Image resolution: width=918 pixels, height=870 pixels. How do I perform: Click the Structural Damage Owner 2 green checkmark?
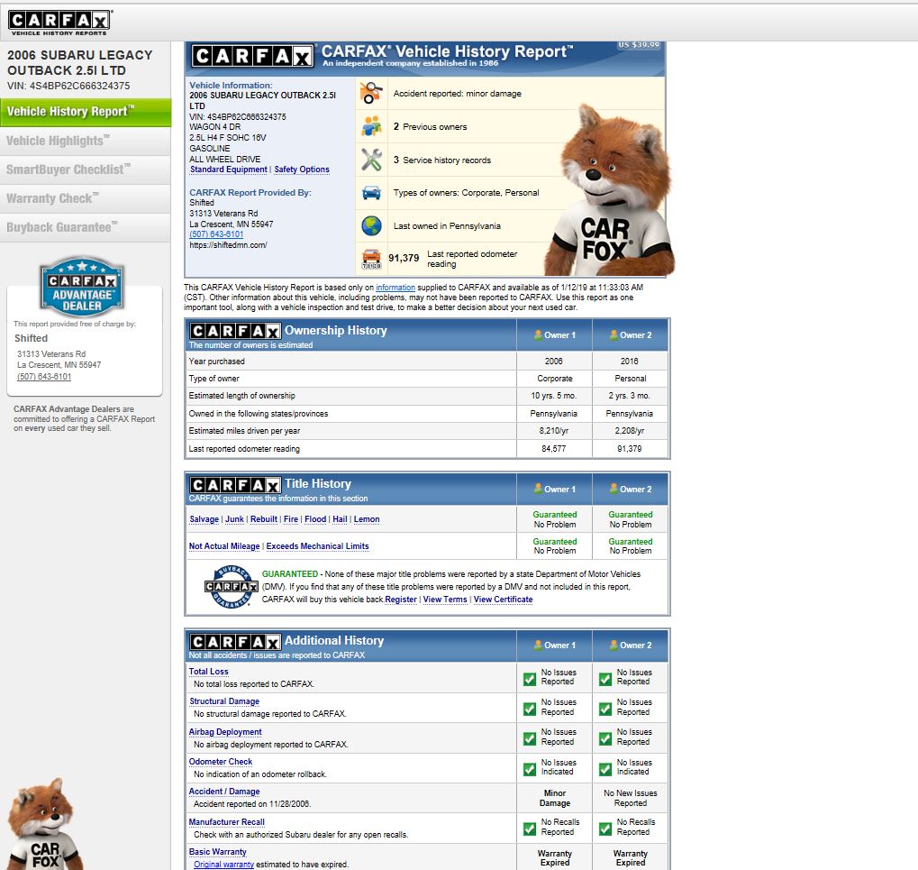pos(605,709)
